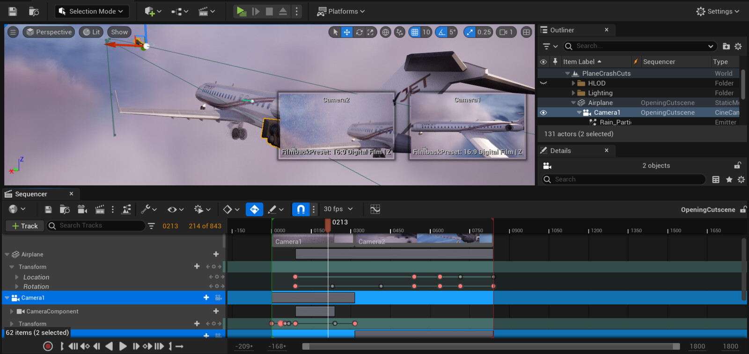The image size is (749, 354).
Task: Toggle hidden eye for HLOD folder
Action: click(543, 83)
